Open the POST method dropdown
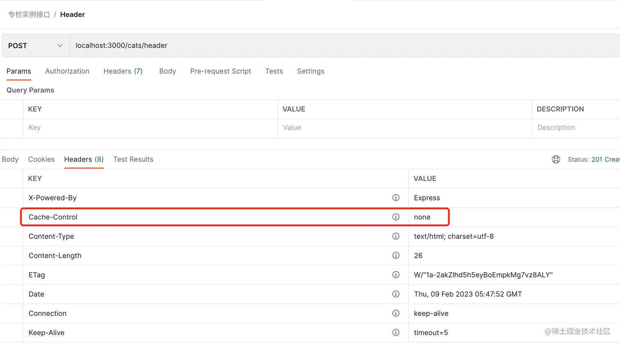This screenshot has height=345, width=620. (x=36, y=45)
